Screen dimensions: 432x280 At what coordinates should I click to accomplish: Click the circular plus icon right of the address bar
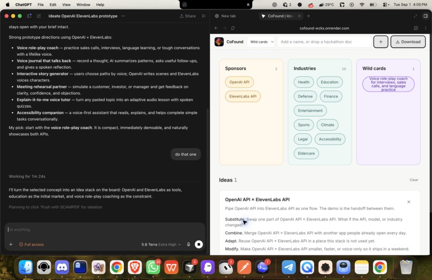[416, 28]
